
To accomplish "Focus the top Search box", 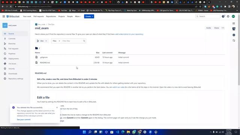I will pyautogui.click(x=208, y=16).
